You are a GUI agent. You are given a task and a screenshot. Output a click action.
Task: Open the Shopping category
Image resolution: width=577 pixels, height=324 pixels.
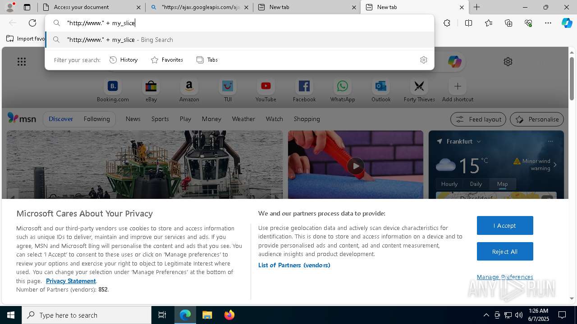[x=307, y=119]
